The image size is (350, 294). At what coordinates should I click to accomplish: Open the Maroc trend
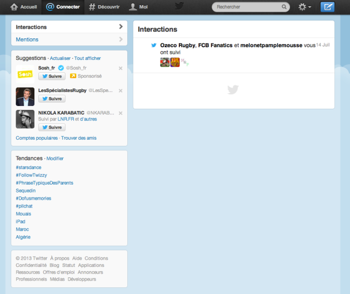coord(22,229)
